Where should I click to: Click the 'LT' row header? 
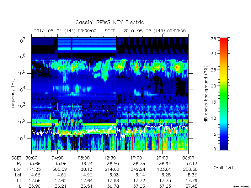[x=19, y=181]
